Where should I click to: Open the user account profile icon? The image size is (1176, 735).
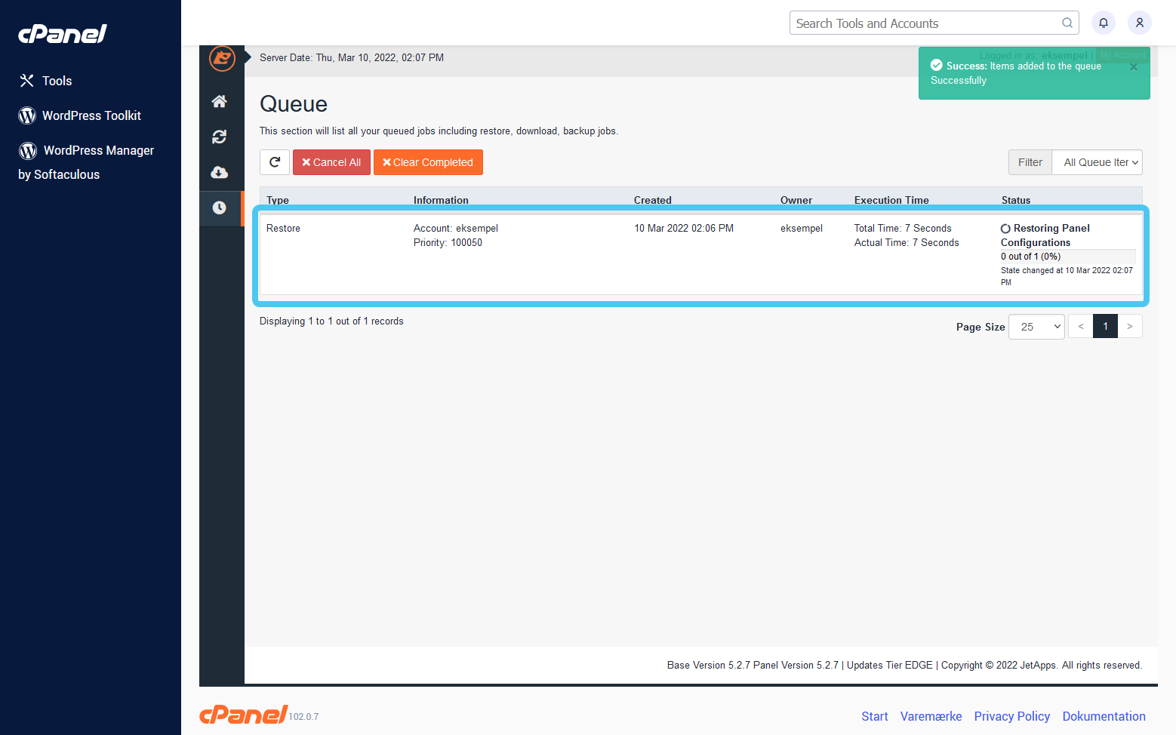click(1139, 23)
